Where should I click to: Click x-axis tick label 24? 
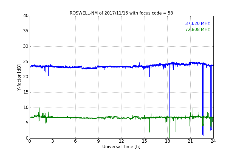tap(213, 141)
